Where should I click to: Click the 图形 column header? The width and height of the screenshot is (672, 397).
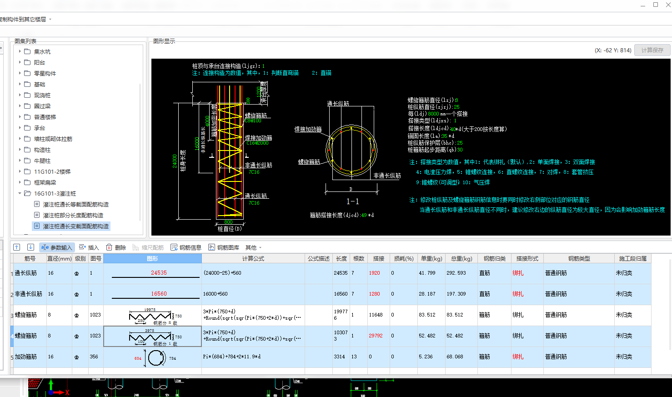coord(152,258)
